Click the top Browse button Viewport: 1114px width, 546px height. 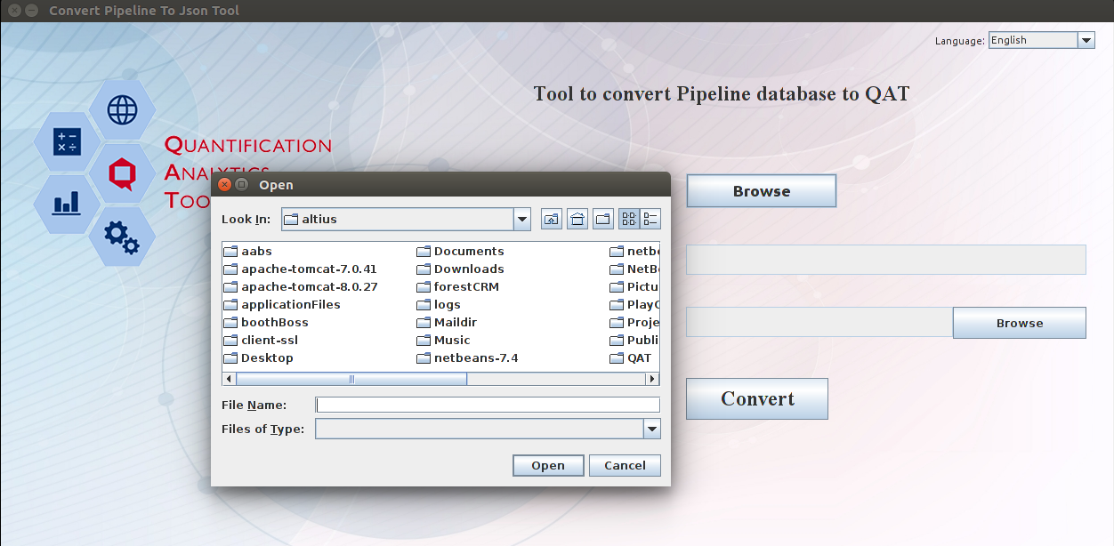coord(762,191)
